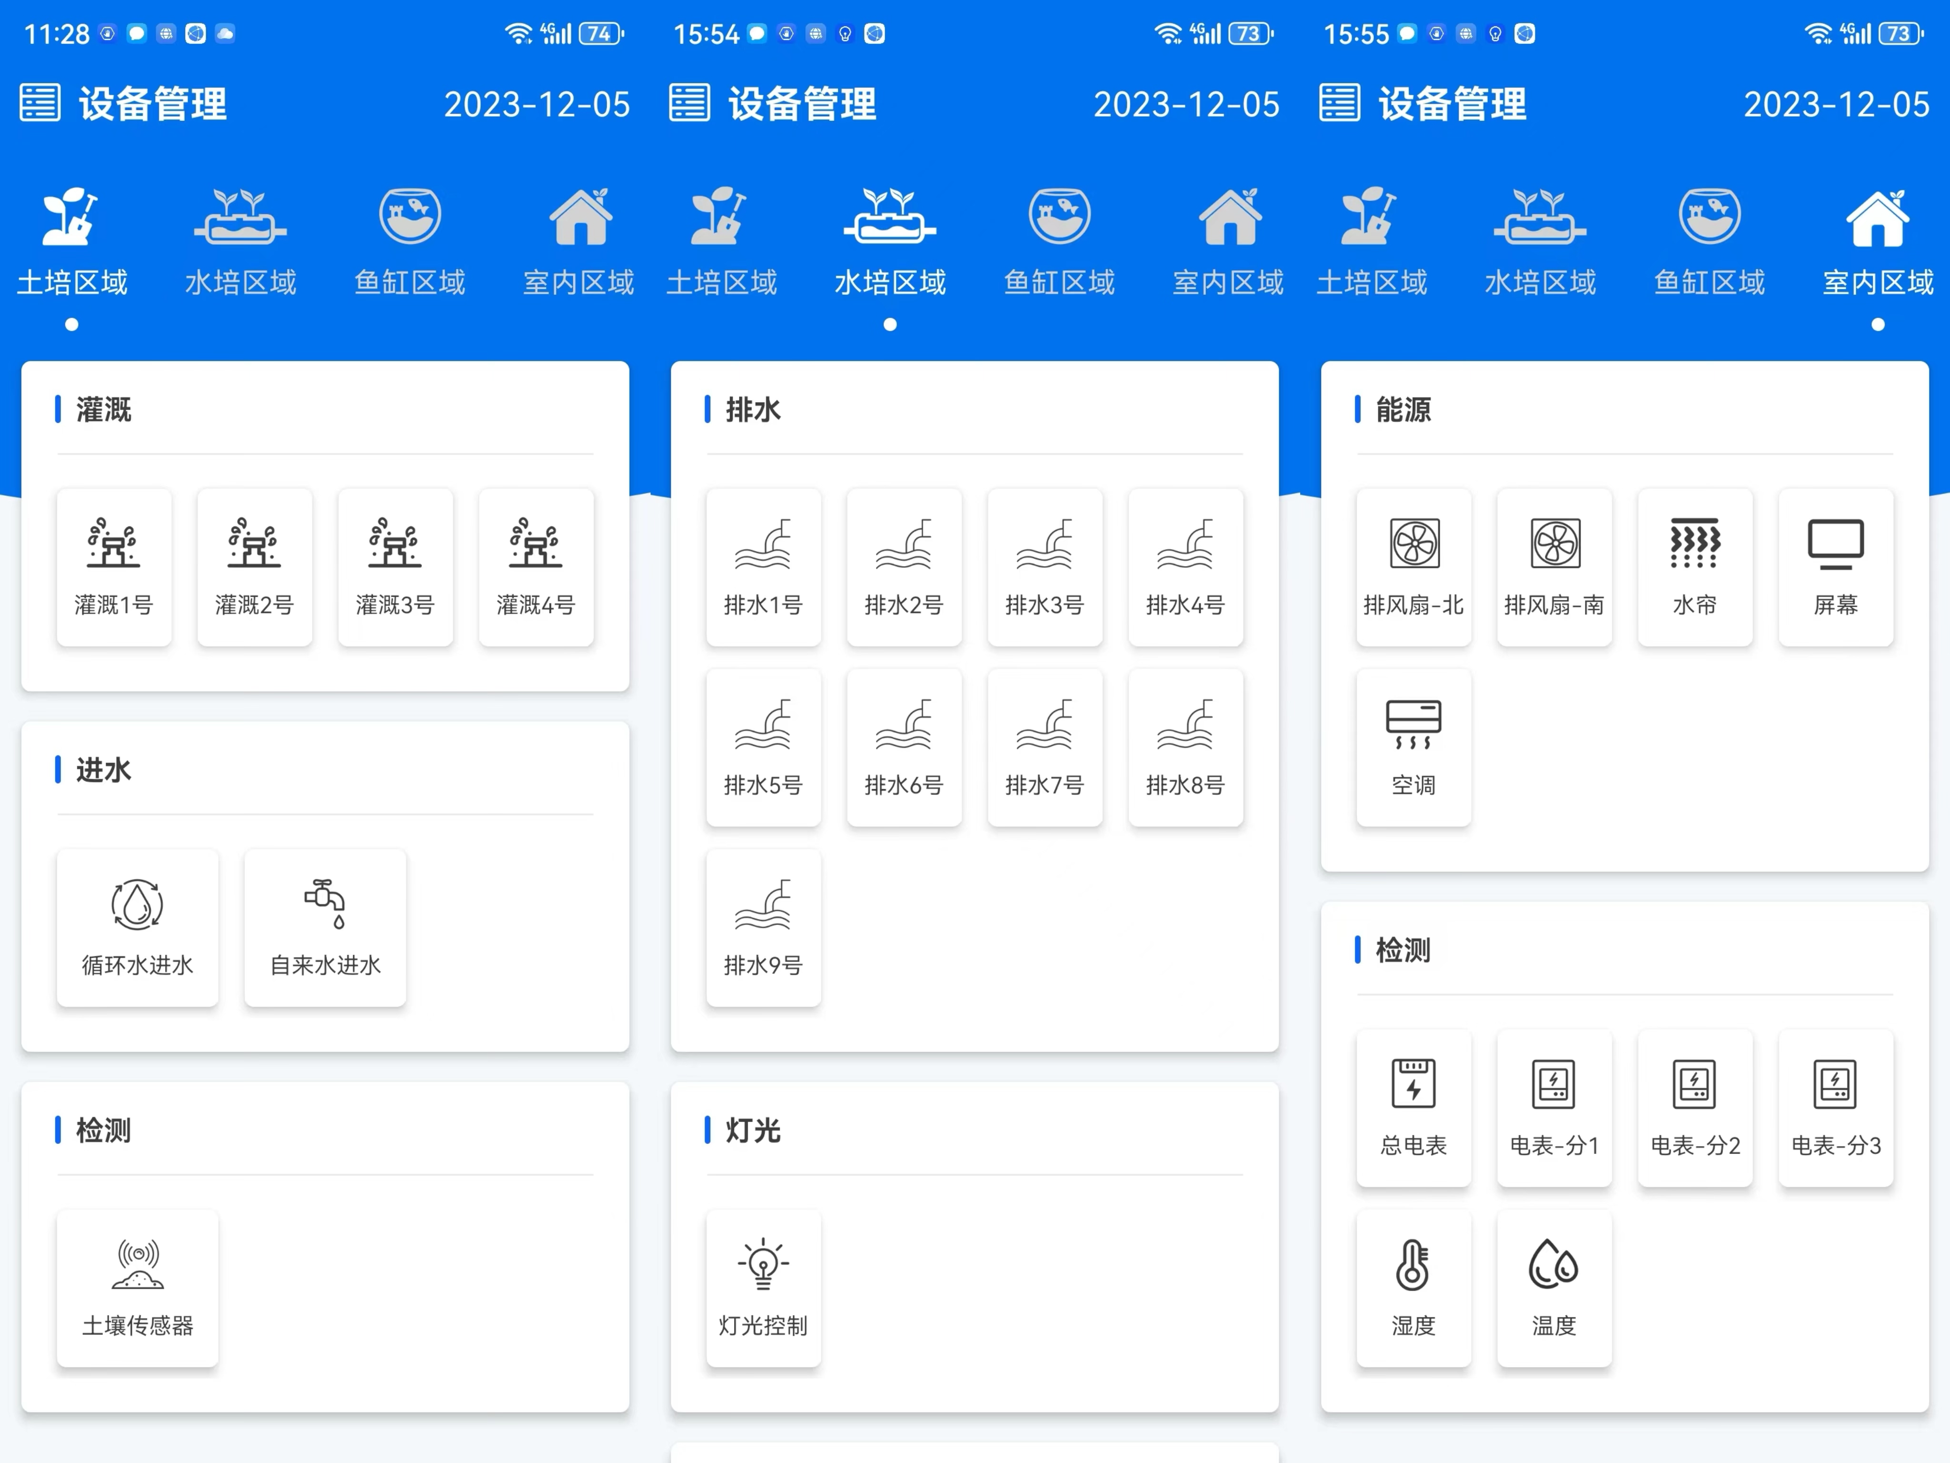1950x1463 pixels.
Task: Open 排水3号 drainage device
Action: [x=1045, y=567]
